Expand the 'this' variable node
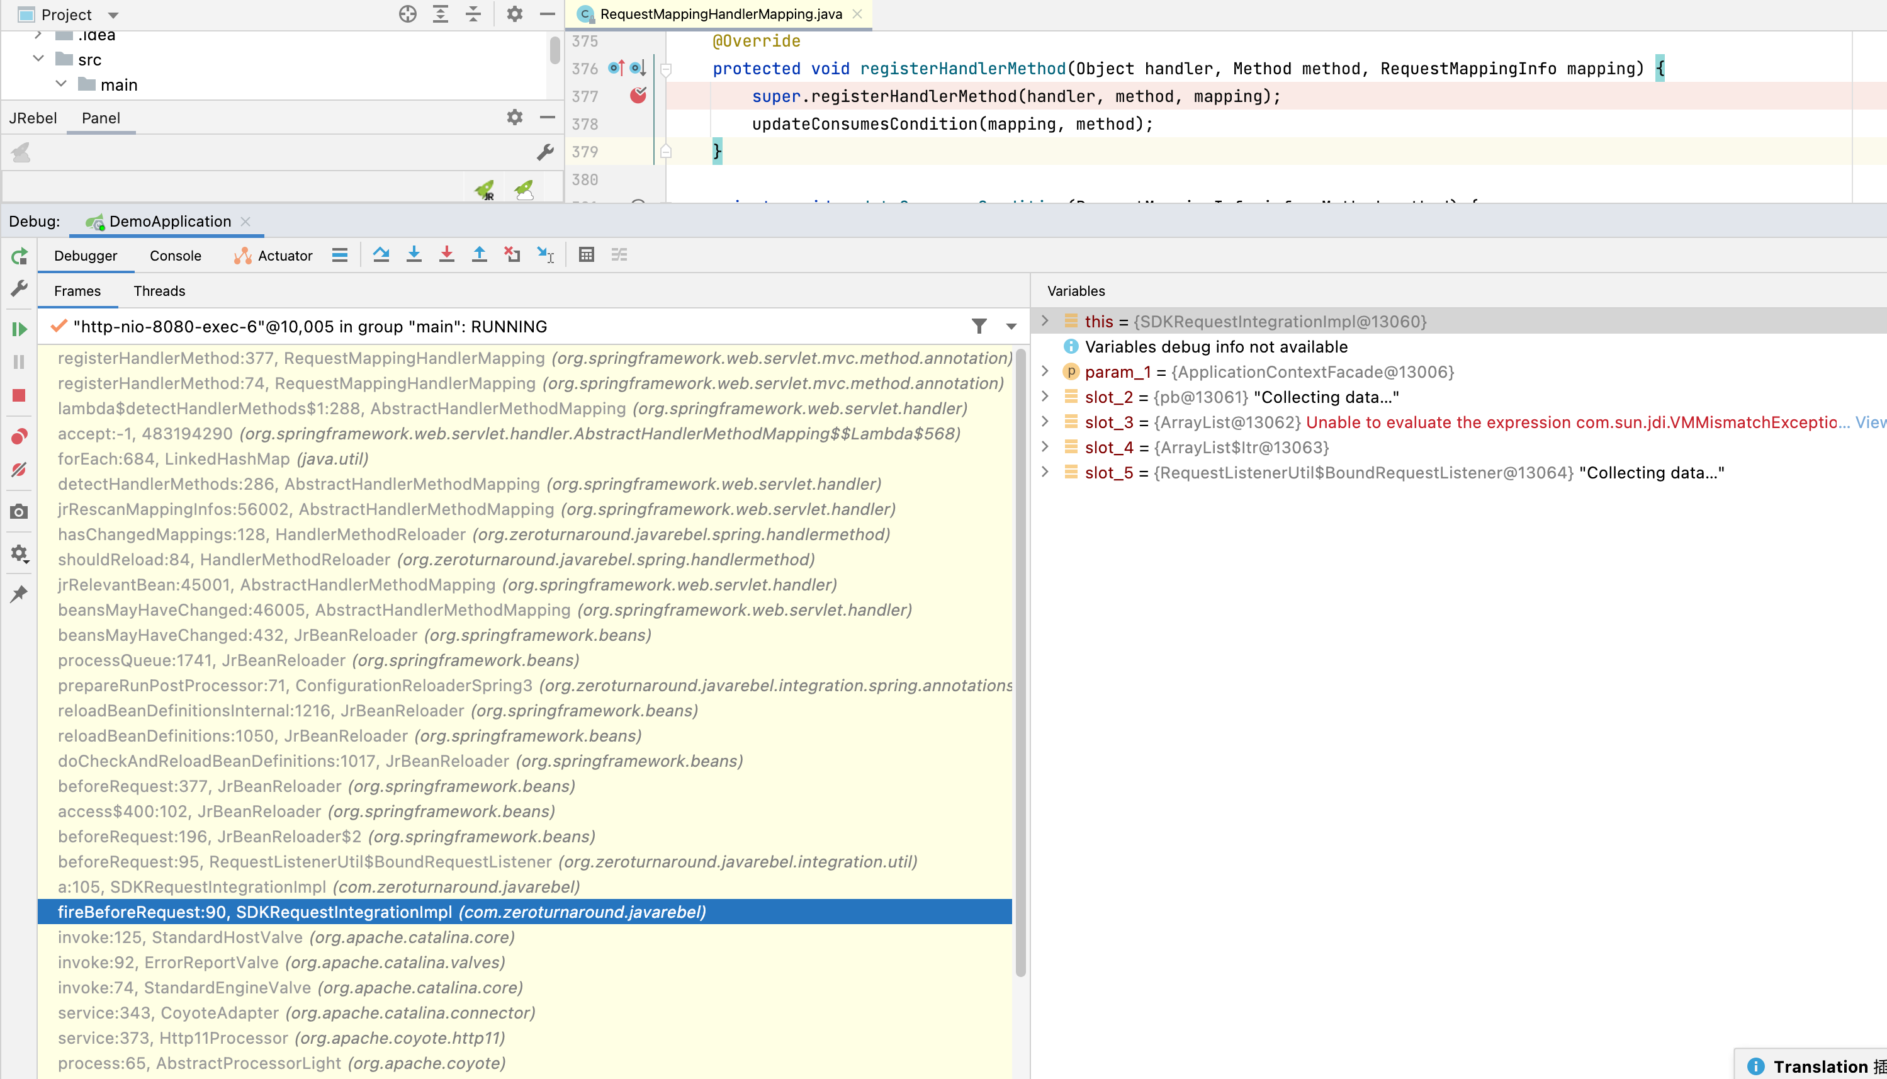 click(x=1045, y=321)
